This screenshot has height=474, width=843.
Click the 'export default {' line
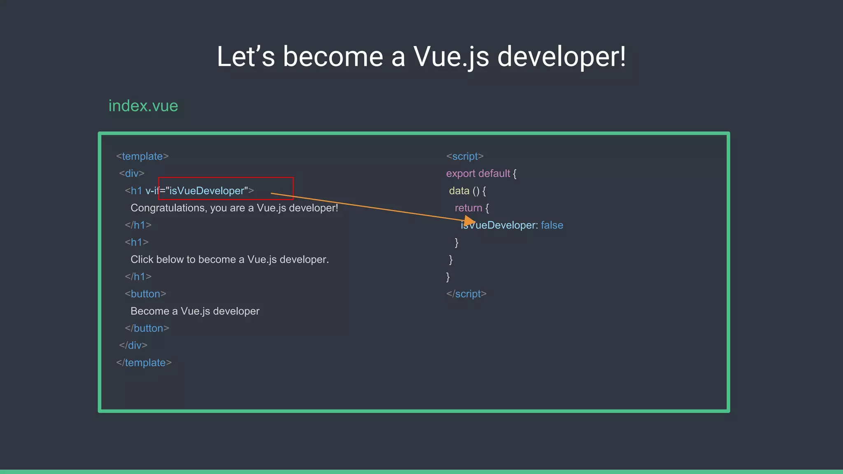[481, 174]
